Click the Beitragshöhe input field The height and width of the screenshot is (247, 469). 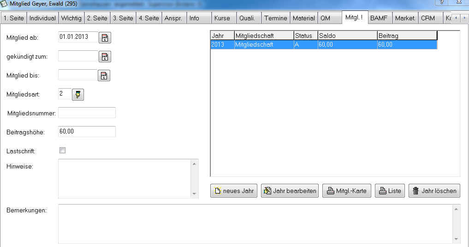[x=87, y=132]
